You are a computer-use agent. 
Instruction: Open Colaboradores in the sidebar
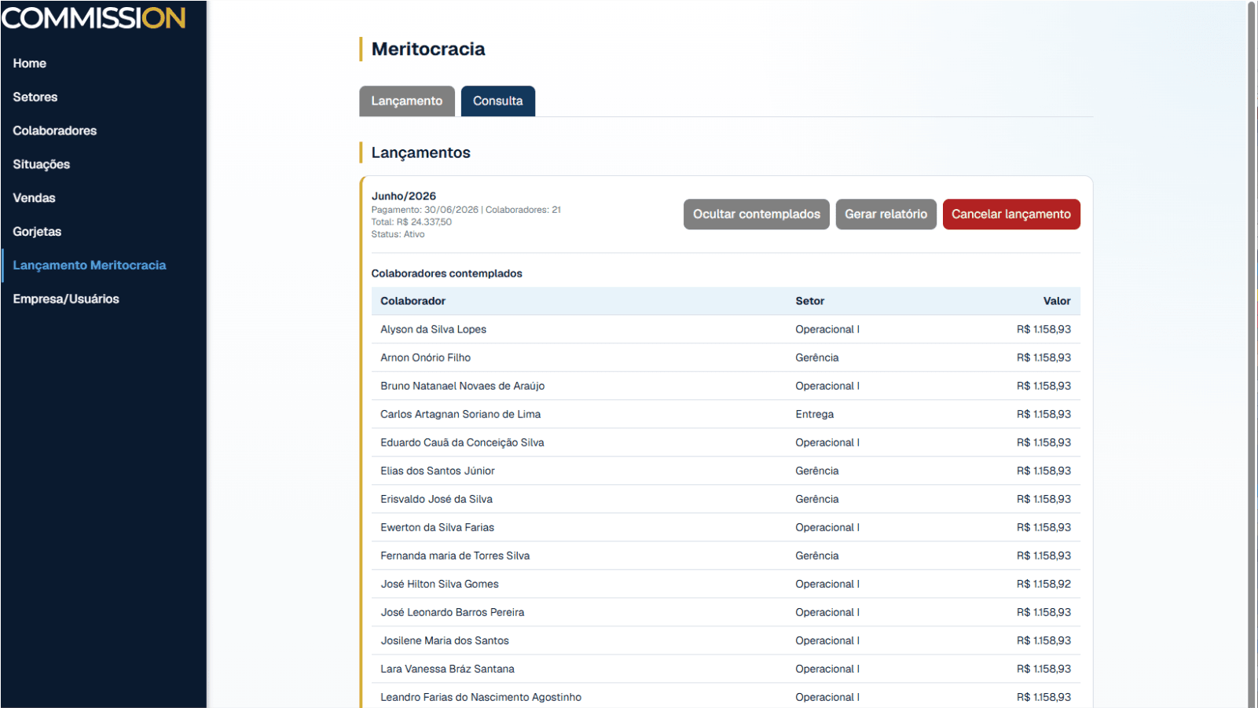coord(55,131)
